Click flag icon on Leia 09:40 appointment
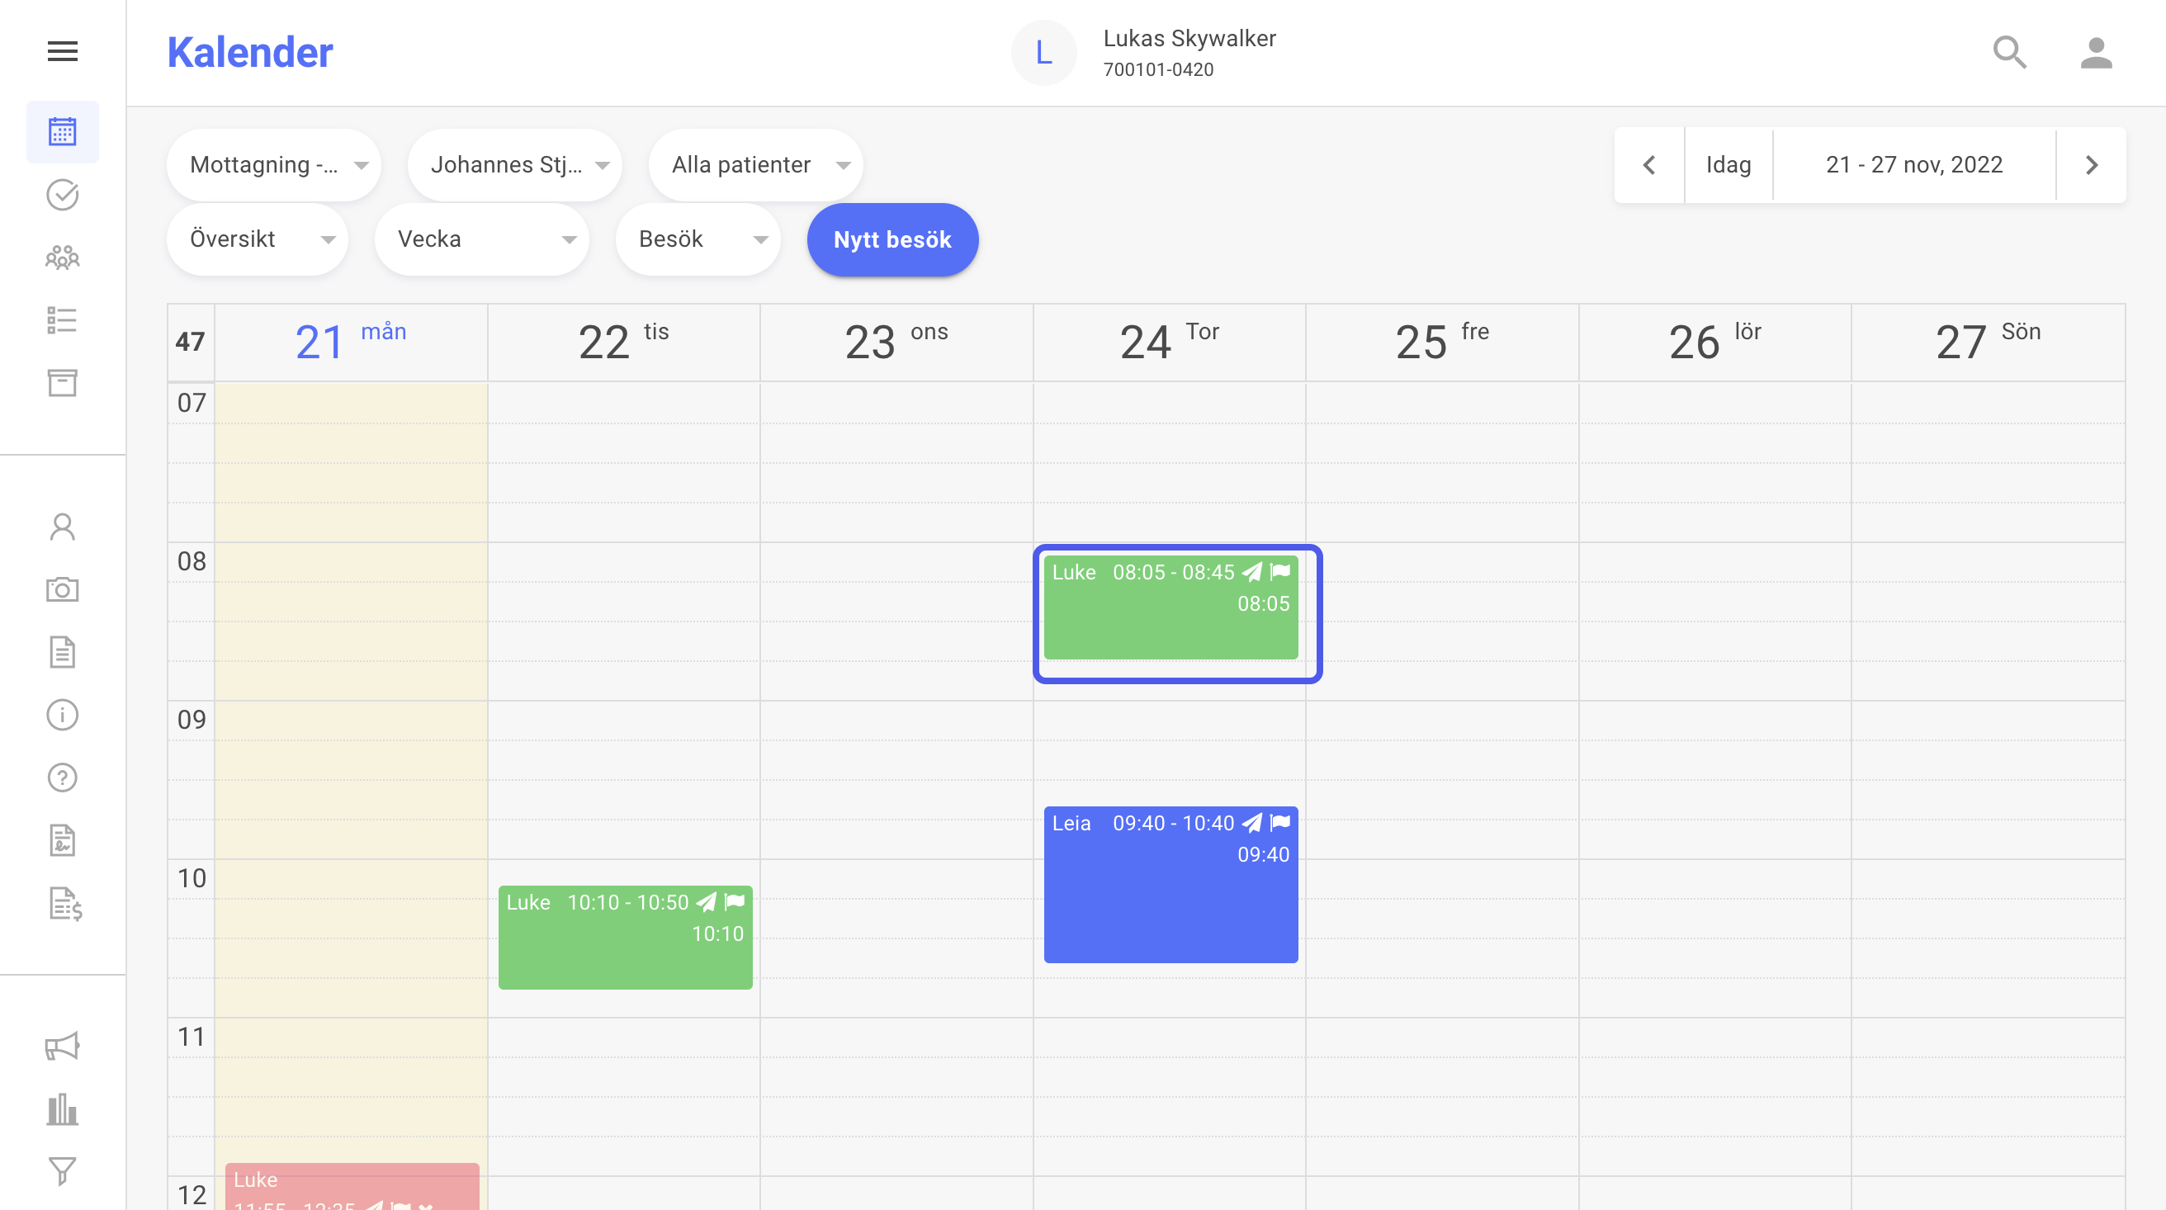Screen dimensions: 2166x1210 [1279, 823]
